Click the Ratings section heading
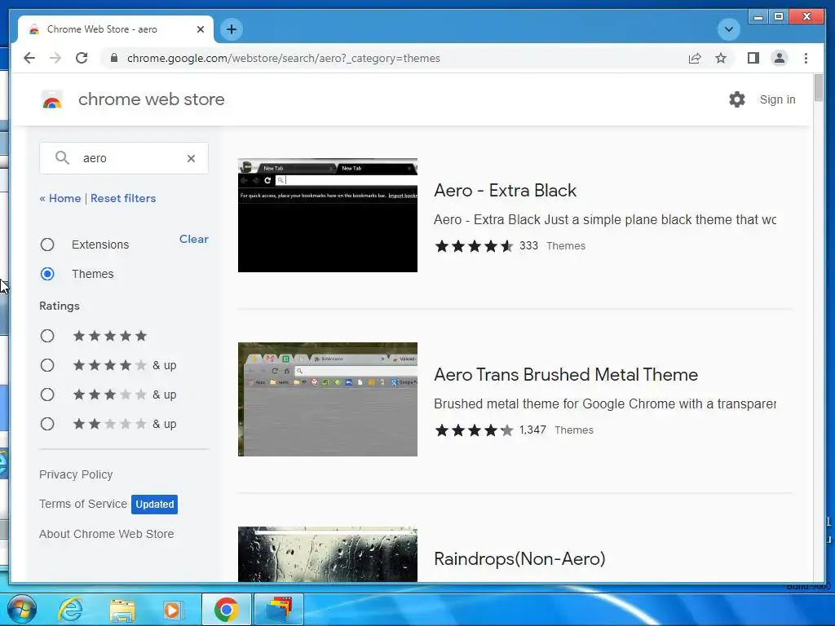The height and width of the screenshot is (626, 835). [60, 306]
